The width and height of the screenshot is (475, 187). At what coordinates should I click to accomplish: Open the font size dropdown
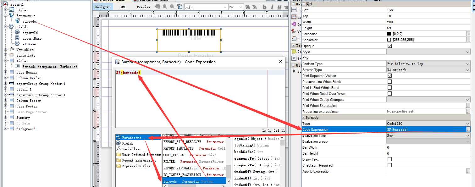[240, 7]
